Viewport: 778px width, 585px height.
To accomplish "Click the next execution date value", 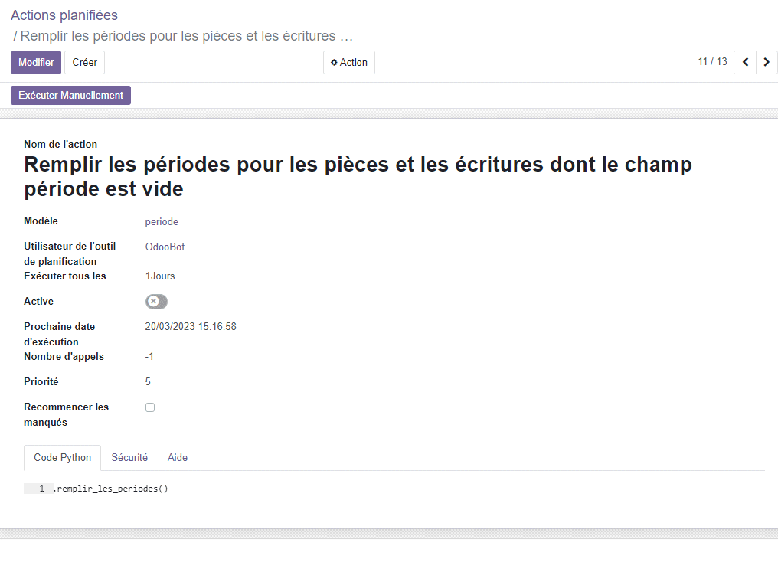I will (191, 327).
